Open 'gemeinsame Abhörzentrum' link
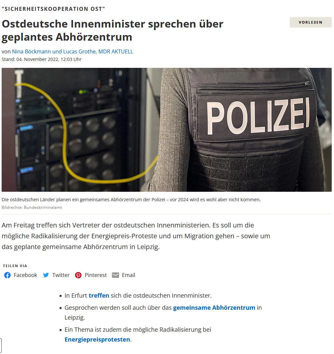The width and height of the screenshot is (334, 354). (214, 308)
